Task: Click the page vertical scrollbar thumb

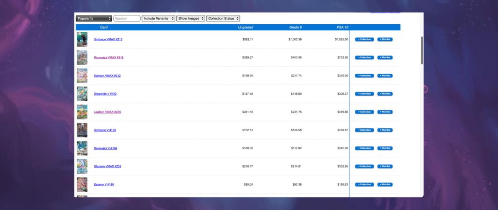Action: [422, 50]
